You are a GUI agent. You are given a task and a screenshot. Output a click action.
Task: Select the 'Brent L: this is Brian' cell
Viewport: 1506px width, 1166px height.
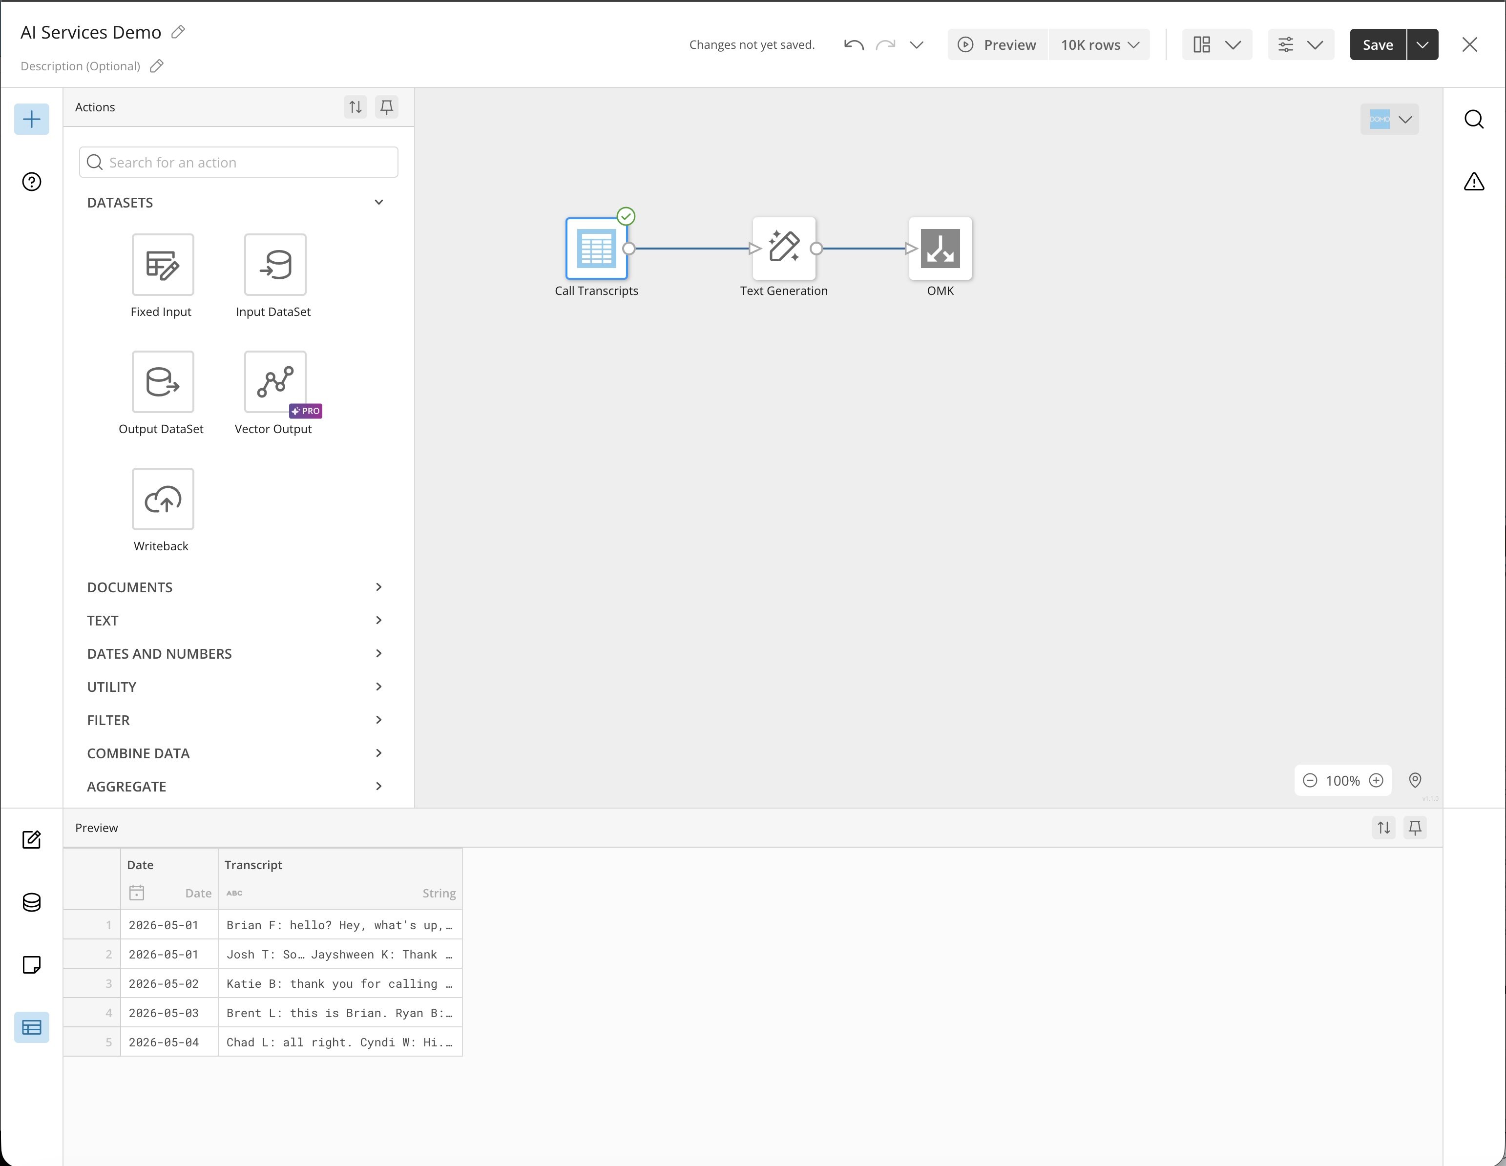click(x=340, y=1013)
